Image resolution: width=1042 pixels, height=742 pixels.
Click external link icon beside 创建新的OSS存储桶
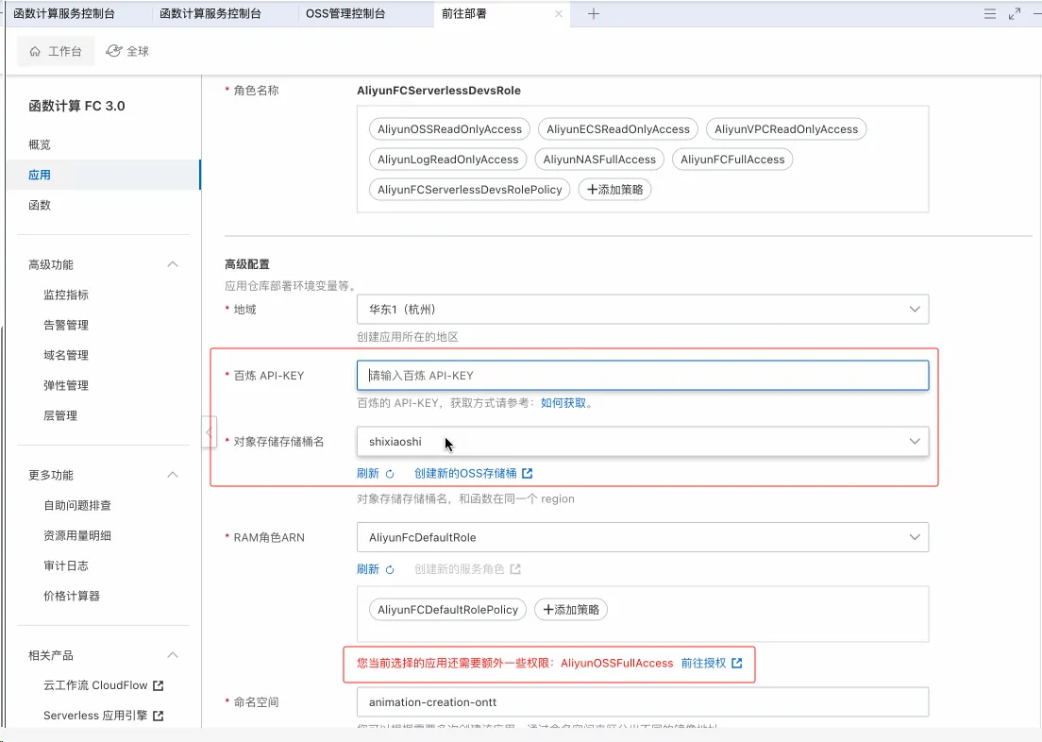[x=527, y=473]
